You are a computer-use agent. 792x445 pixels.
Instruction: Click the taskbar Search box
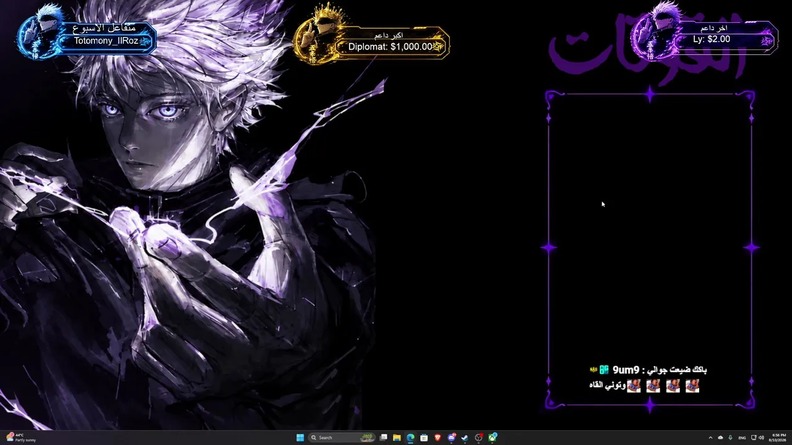point(342,438)
